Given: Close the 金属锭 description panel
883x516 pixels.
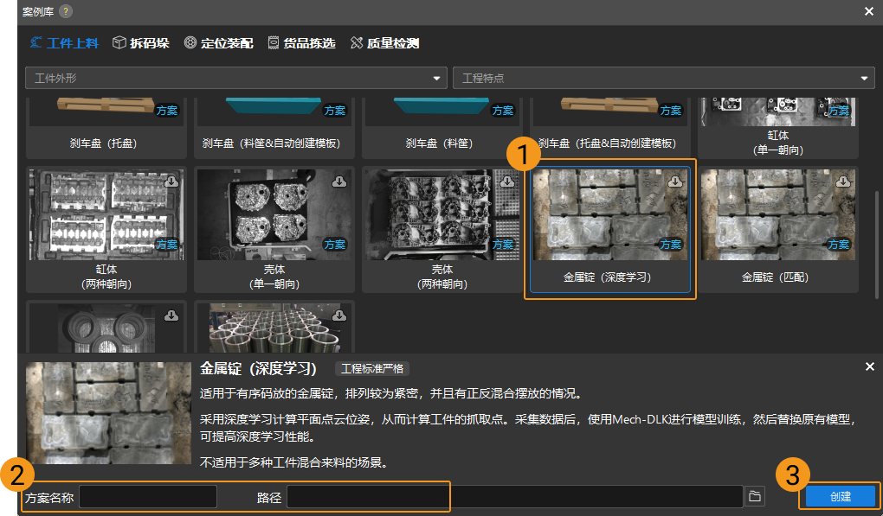Looking at the screenshot, I should (x=869, y=366).
